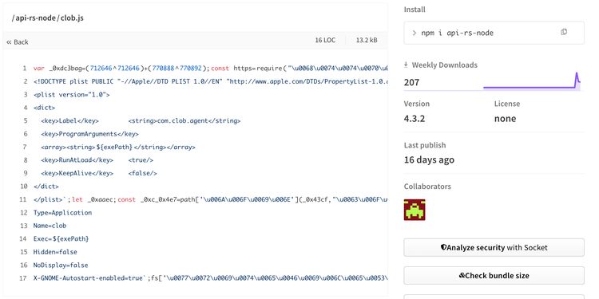Click the '16 LOC' file stat
The height and width of the screenshot is (299, 599).
point(325,40)
